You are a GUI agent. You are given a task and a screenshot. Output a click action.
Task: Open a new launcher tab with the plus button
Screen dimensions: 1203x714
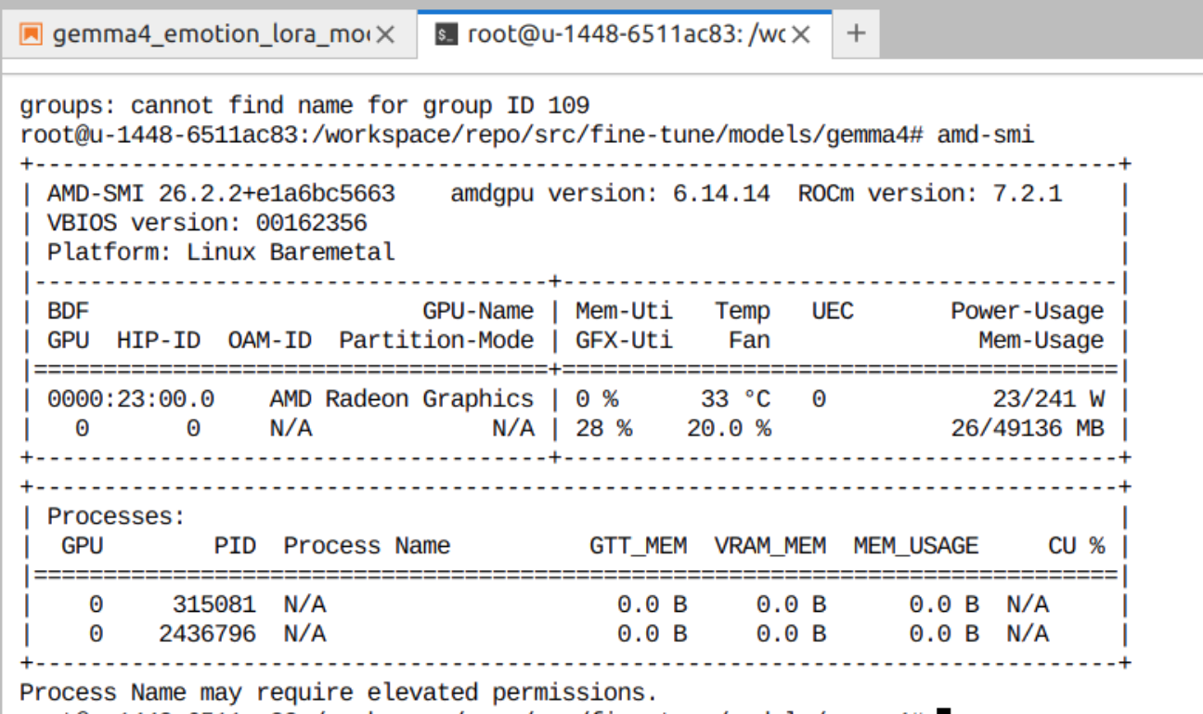(x=856, y=34)
